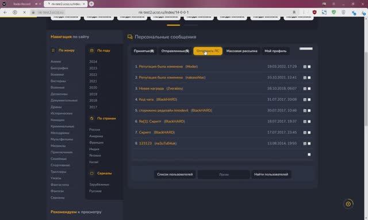Click the browser address bar URL
Screen dimensions: 368x220
click(163, 12)
